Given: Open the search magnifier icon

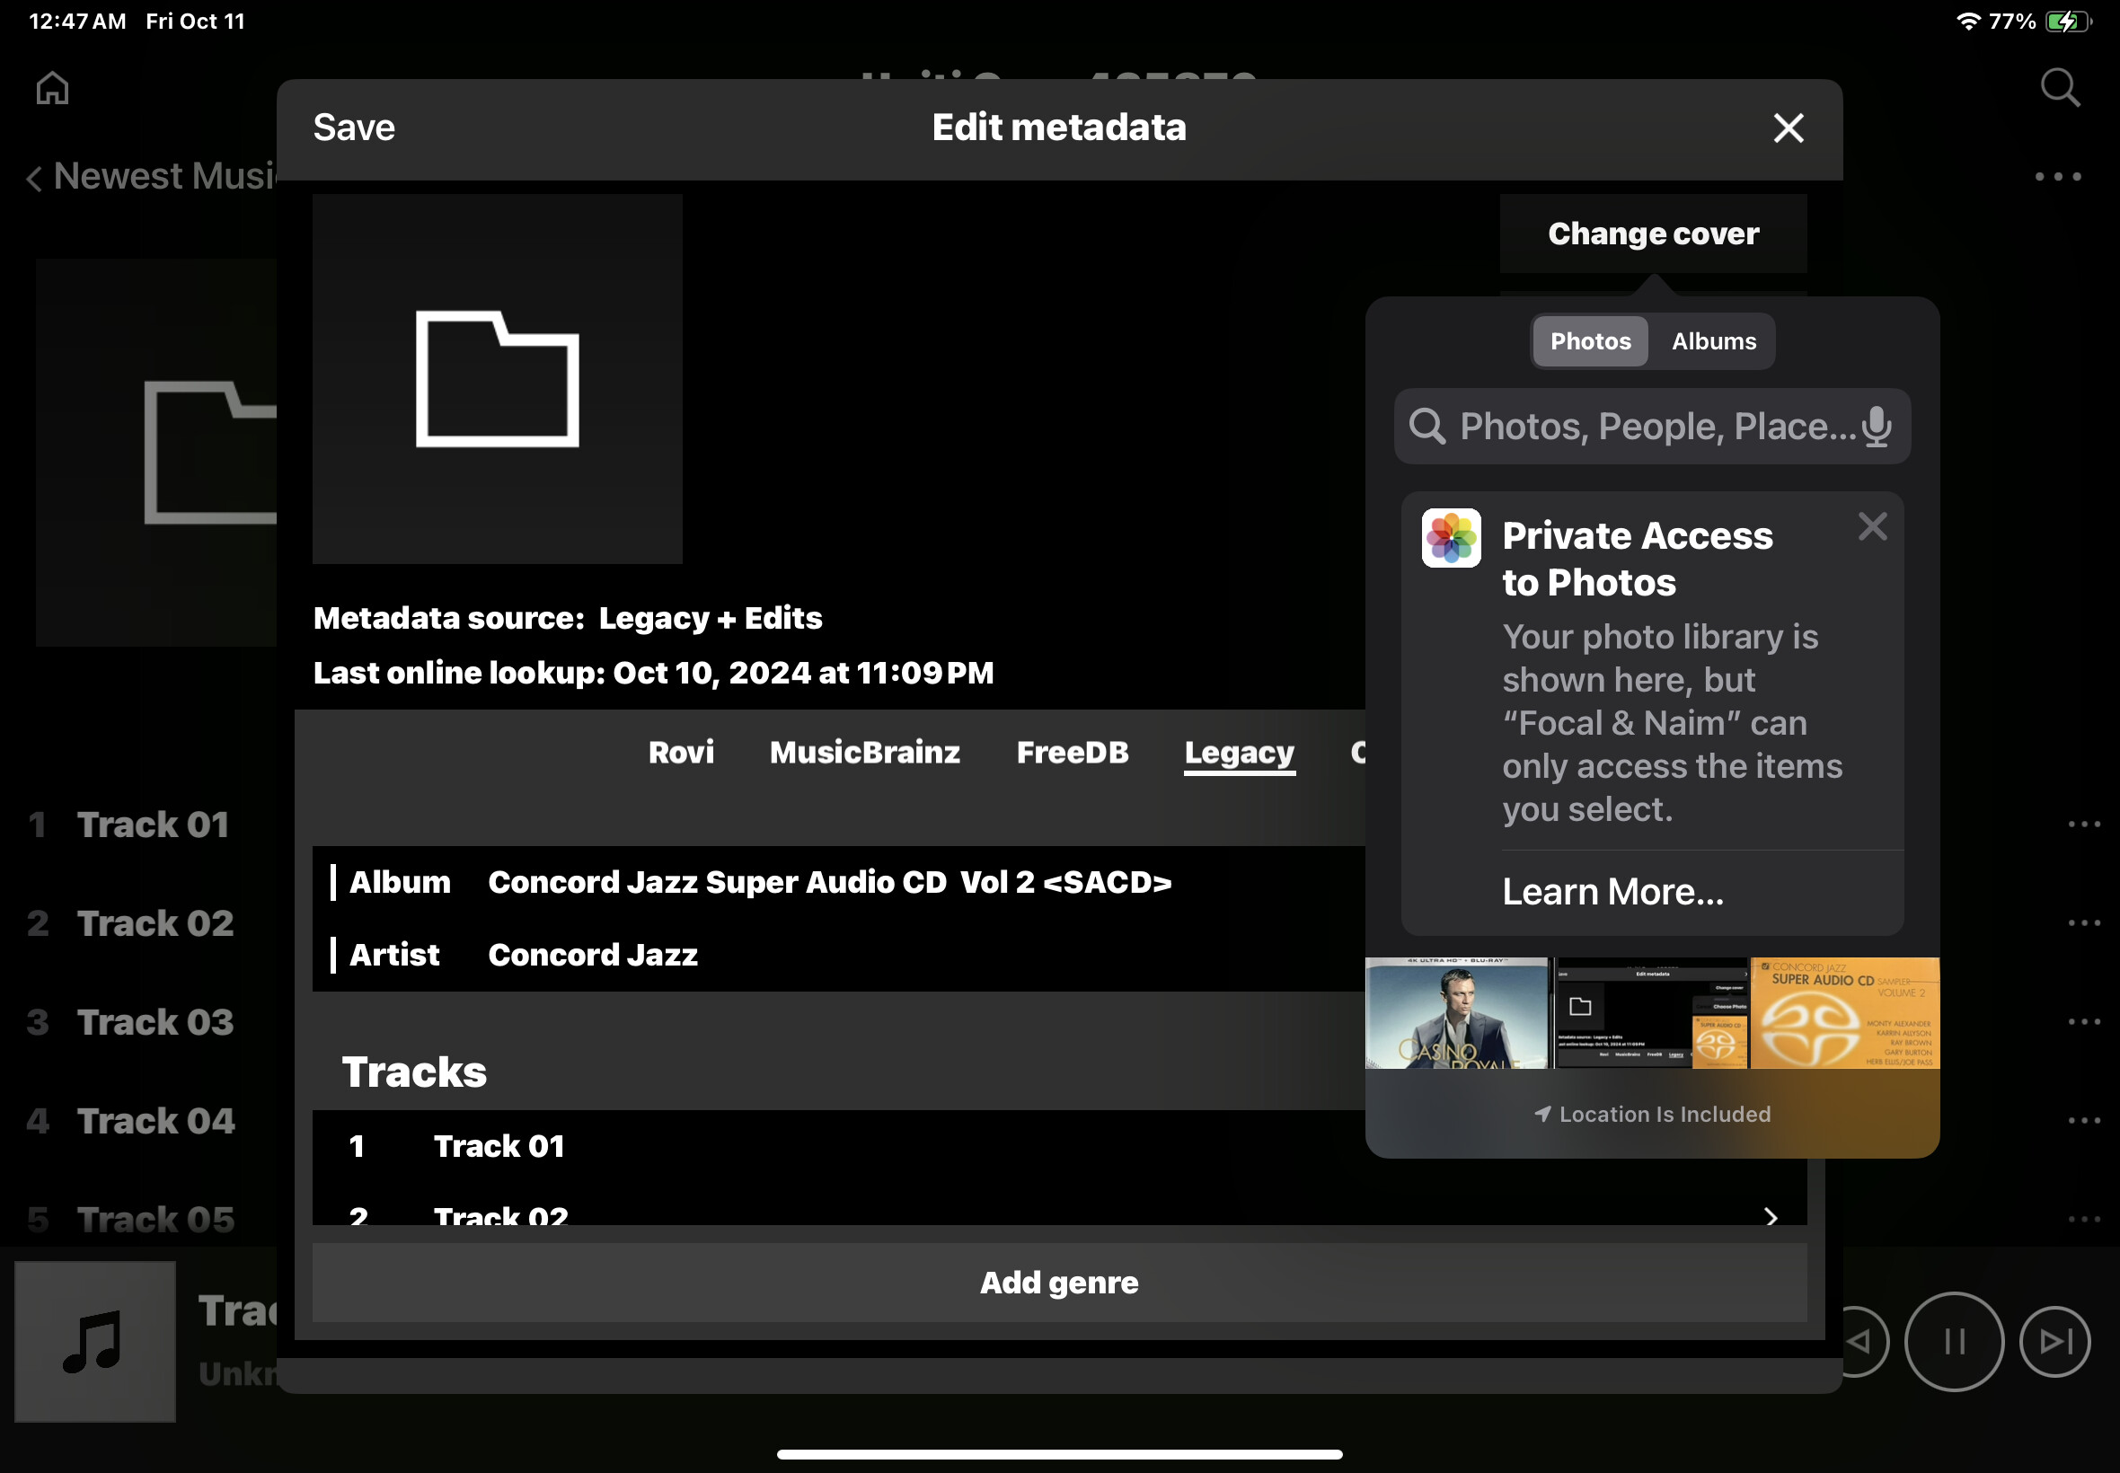Looking at the screenshot, I should click(x=2059, y=89).
